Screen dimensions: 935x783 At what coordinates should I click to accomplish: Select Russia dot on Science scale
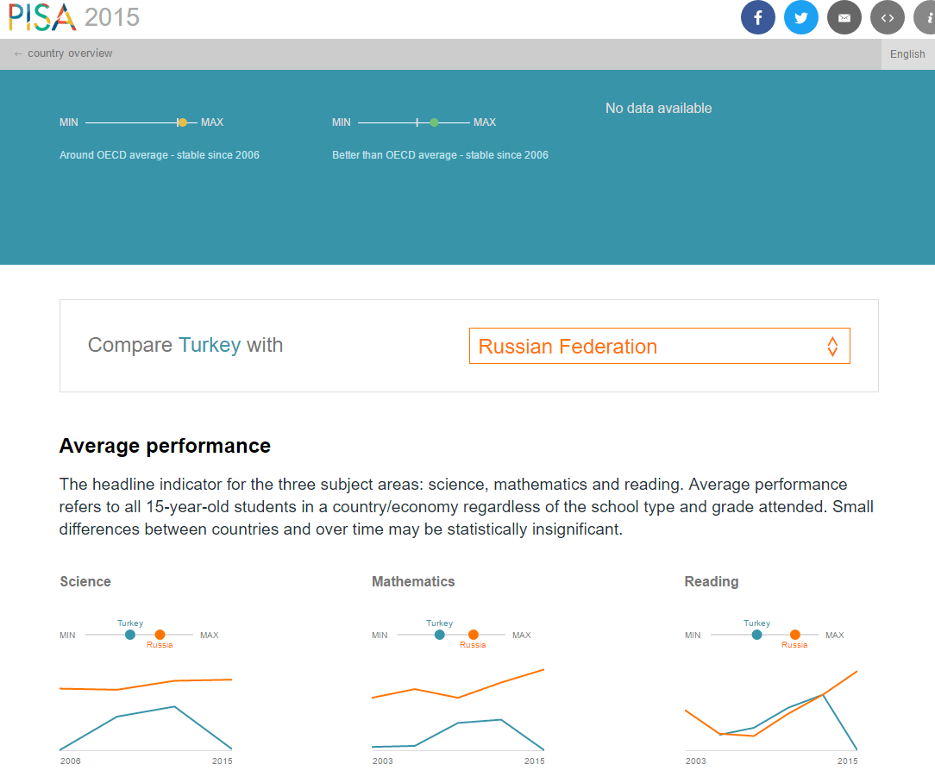(x=160, y=635)
